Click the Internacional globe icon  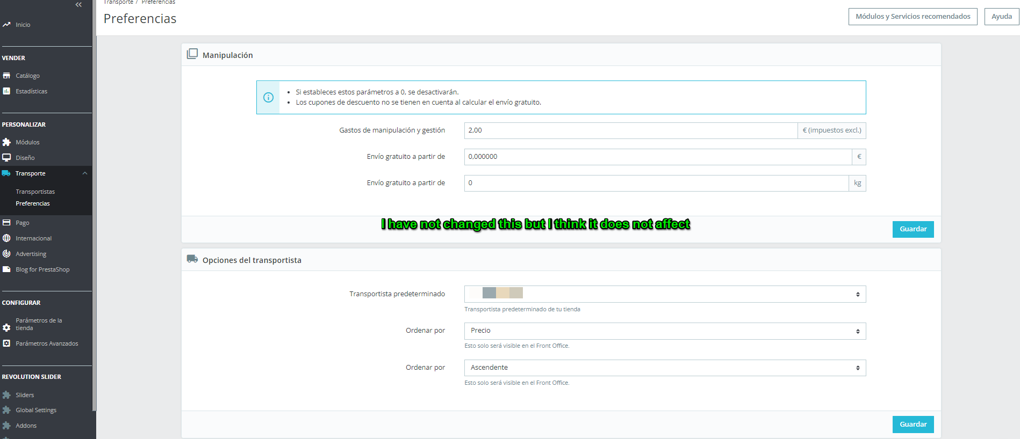[x=6, y=238]
